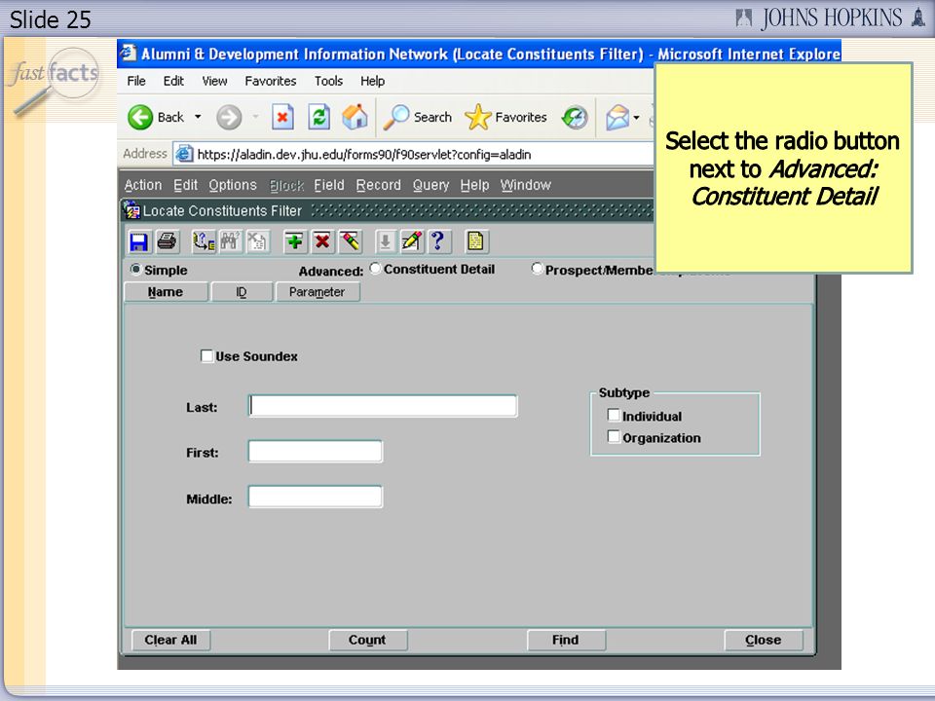Open the Field menu in the form

pos(329,185)
